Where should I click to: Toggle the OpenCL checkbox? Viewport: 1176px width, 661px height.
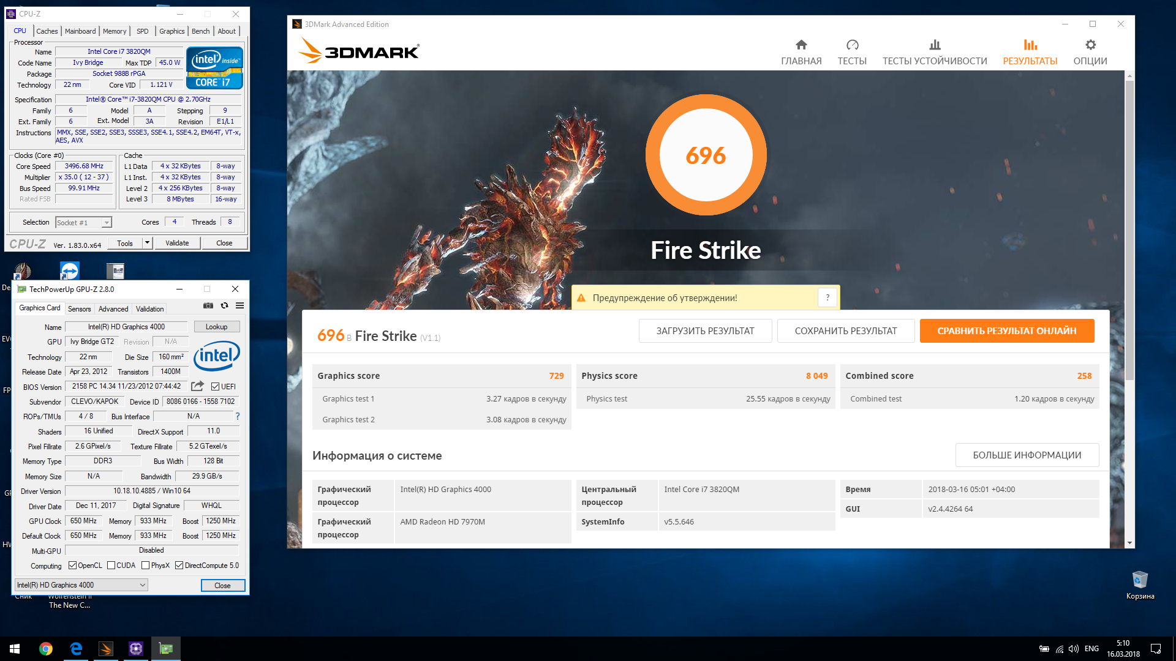[73, 565]
